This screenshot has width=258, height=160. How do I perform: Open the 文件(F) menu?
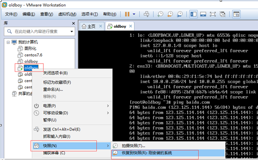(11, 14)
